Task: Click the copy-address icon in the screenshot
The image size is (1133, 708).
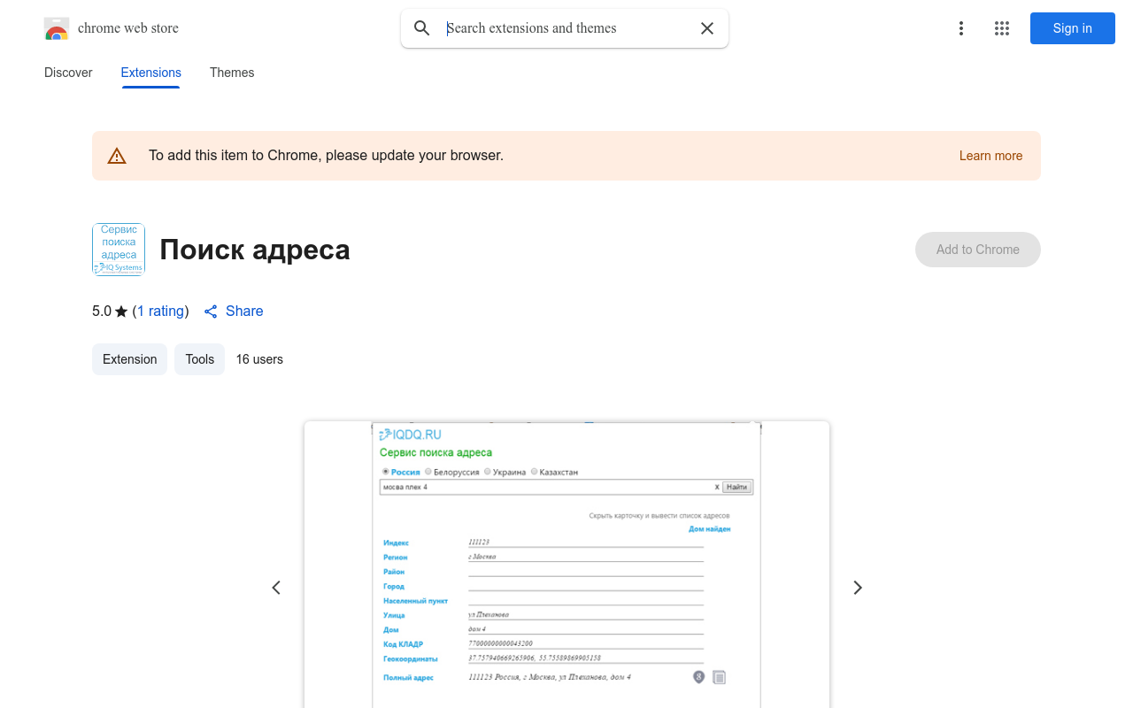Action: 719,676
